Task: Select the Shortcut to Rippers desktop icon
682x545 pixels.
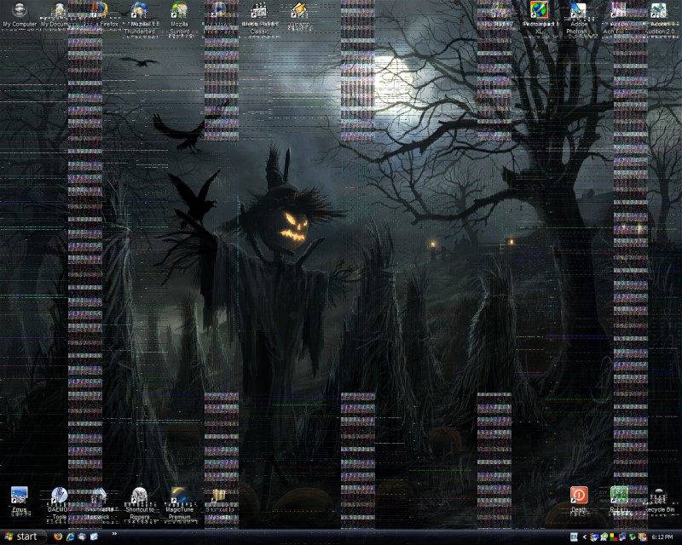Action: (139, 503)
